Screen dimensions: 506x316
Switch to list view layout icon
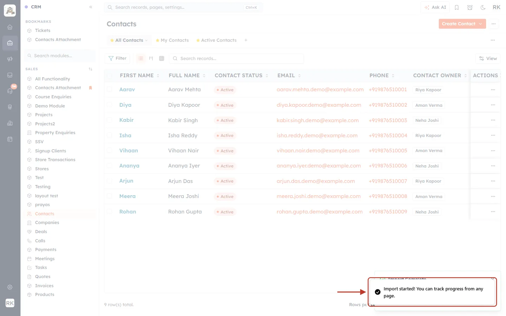[x=141, y=58]
